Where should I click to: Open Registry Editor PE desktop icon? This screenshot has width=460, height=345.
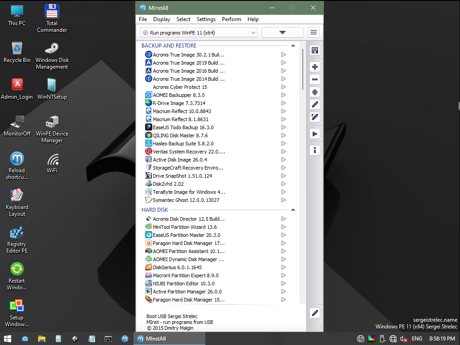[17, 240]
